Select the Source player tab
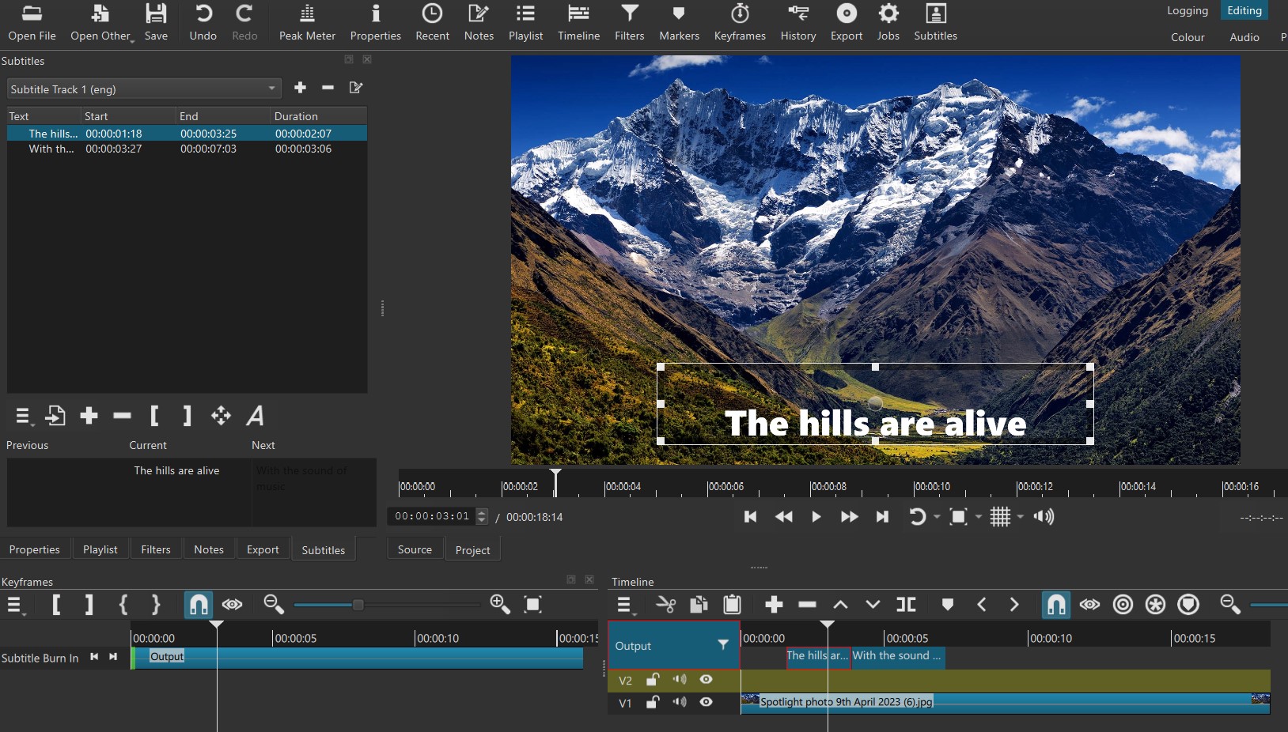Image resolution: width=1288 pixels, height=732 pixels. [415, 549]
